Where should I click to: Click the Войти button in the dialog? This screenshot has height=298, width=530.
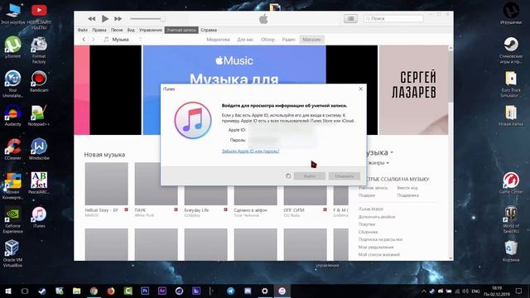coord(309,176)
